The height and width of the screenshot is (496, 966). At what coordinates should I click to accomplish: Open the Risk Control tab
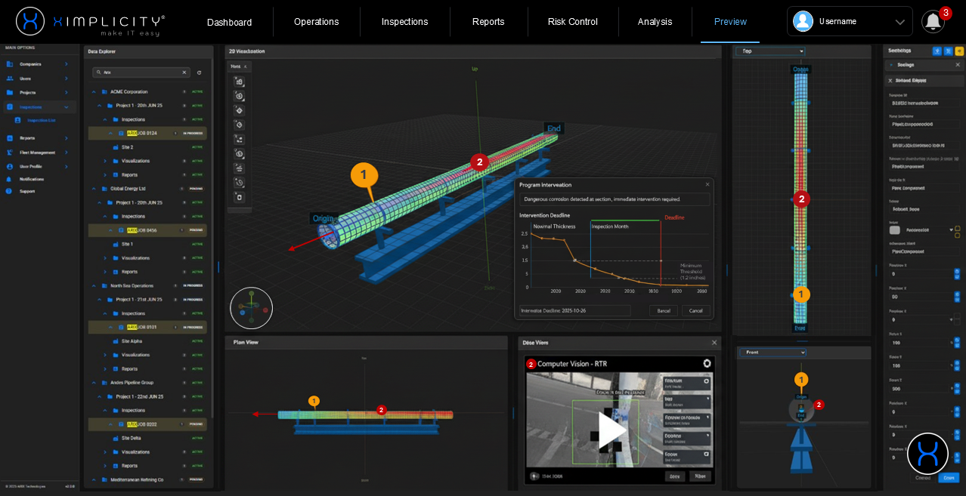pyautogui.click(x=572, y=22)
